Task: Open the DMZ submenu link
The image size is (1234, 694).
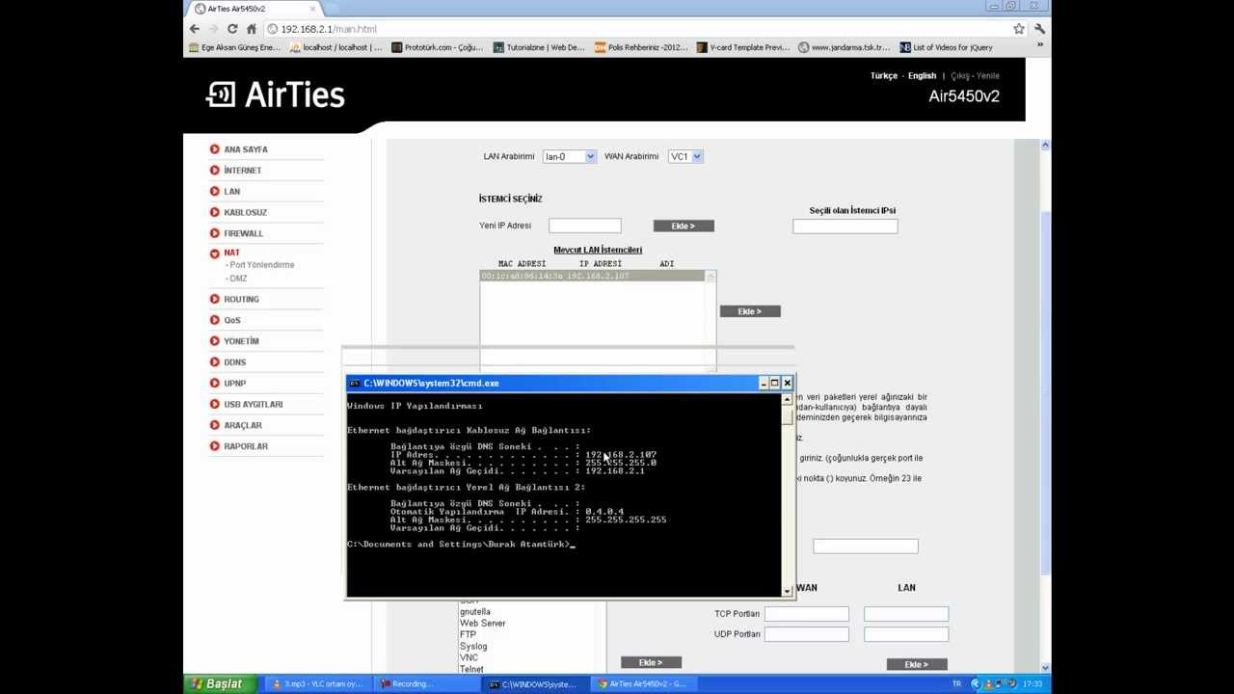Action: (238, 279)
